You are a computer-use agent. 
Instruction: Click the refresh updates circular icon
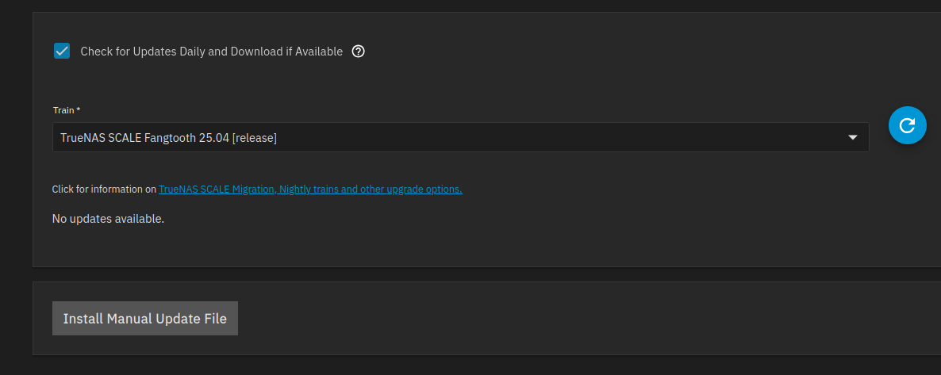coord(908,124)
